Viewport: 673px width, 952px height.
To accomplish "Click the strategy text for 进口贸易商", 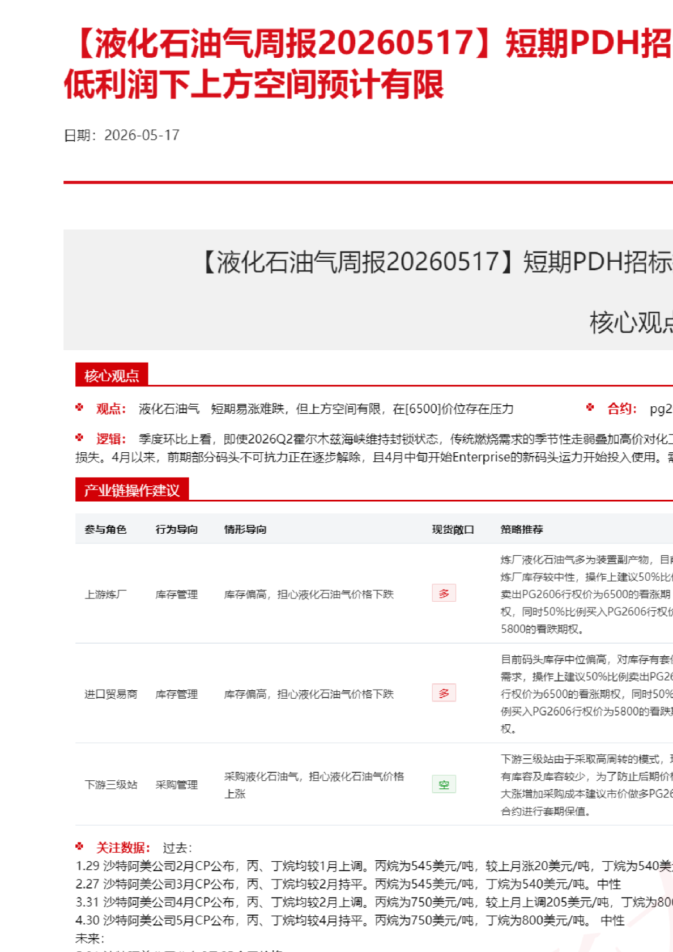I will click(x=587, y=694).
